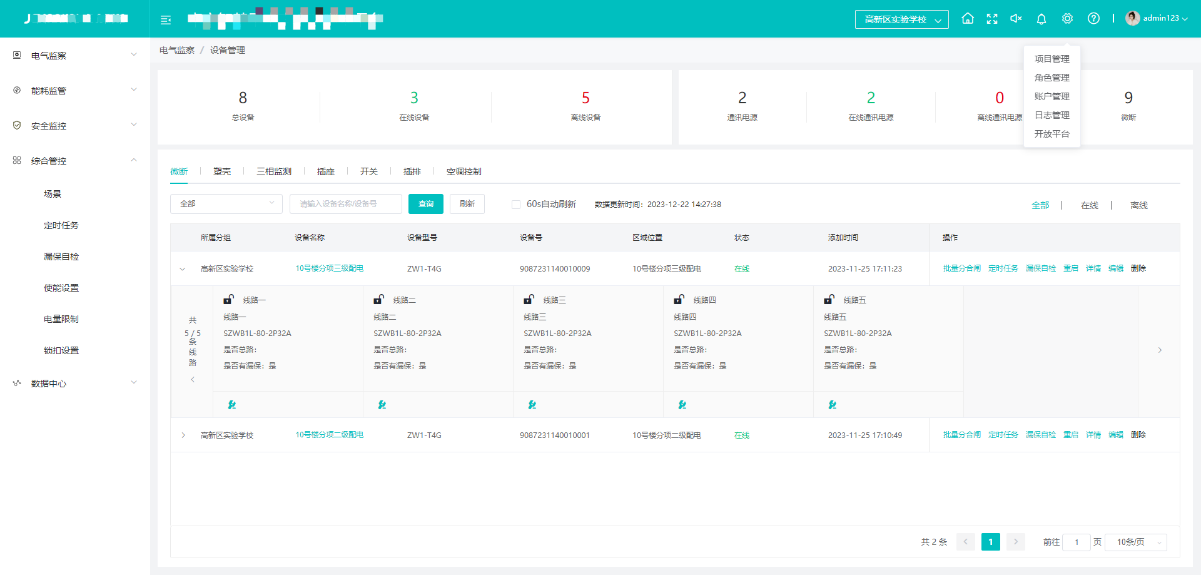Focus the device name search field

[346, 204]
